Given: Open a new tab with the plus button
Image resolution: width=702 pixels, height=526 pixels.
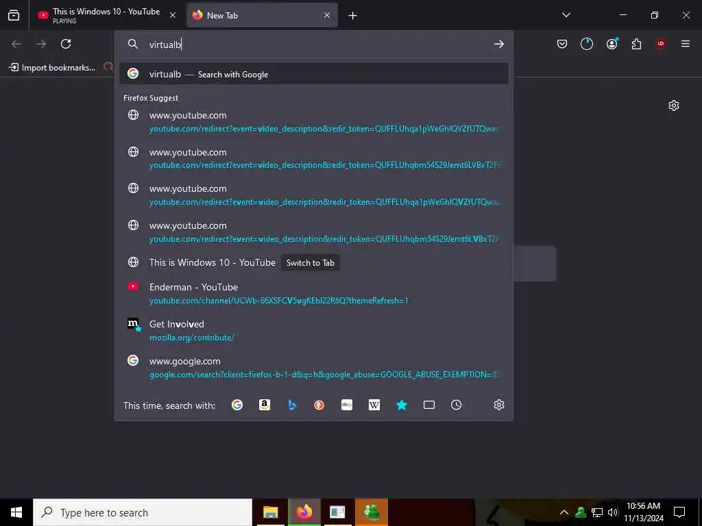Looking at the screenshot, I should tap(353, 16).
